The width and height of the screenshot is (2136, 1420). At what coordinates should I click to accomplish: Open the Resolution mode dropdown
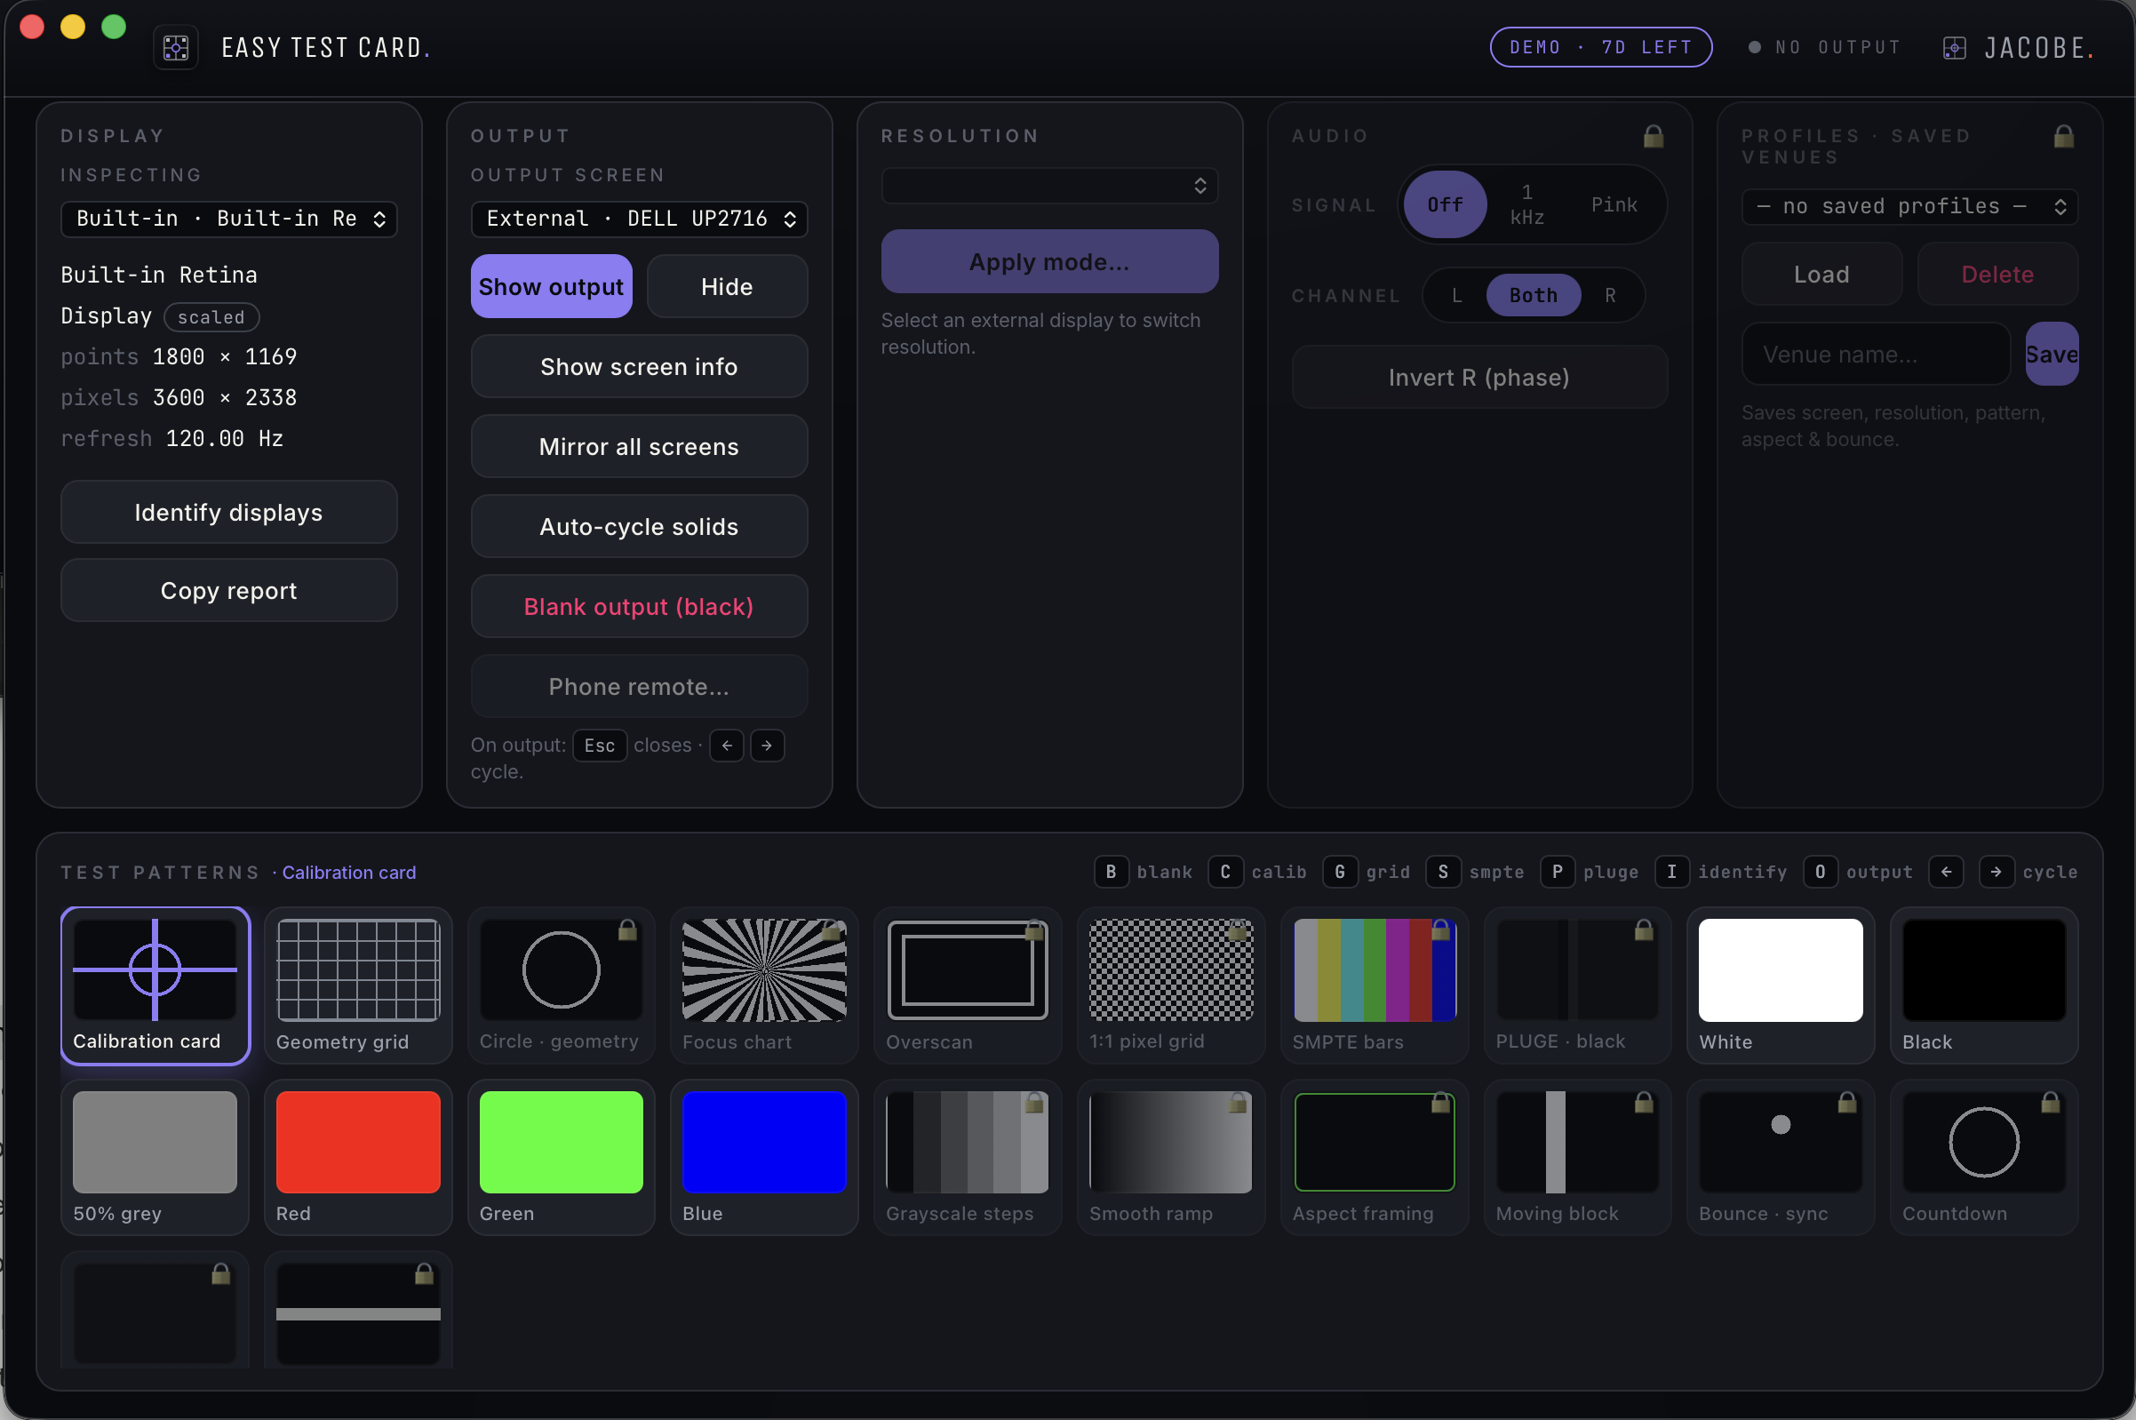coord(1048,186)
